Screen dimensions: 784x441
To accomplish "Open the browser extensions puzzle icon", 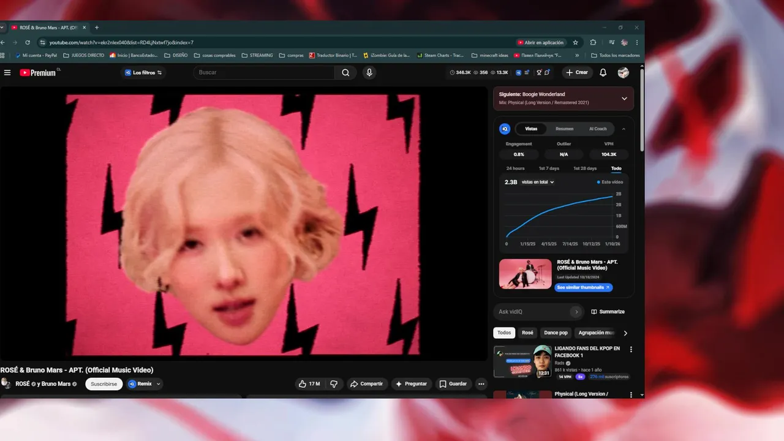I will click(x=593, y=42).
